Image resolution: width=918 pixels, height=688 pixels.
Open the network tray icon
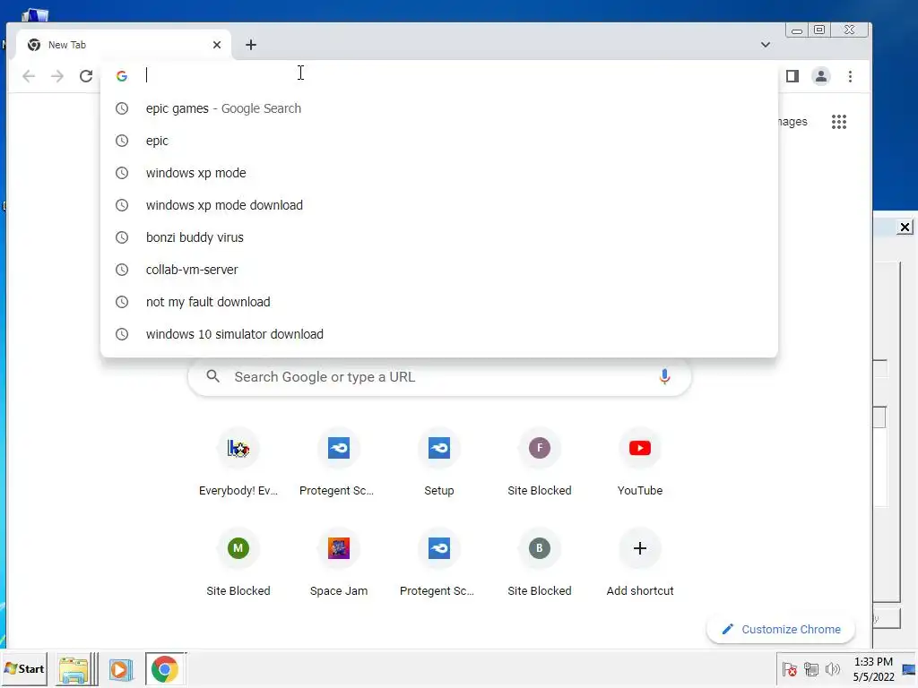[810, 669]
